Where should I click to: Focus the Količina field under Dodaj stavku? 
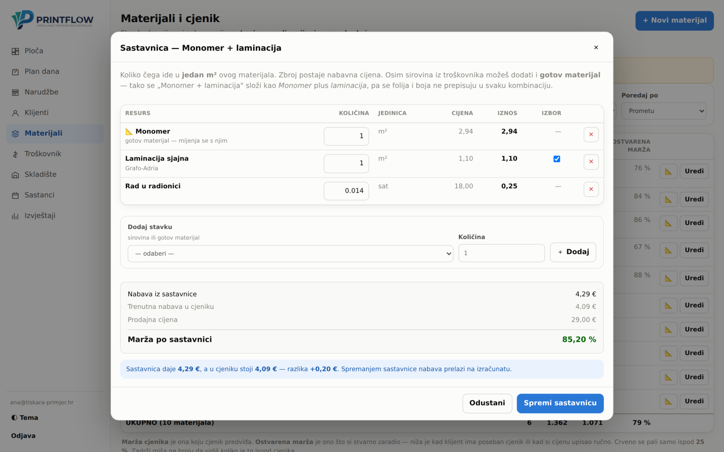pyautogui.click(x=502, y=253)
